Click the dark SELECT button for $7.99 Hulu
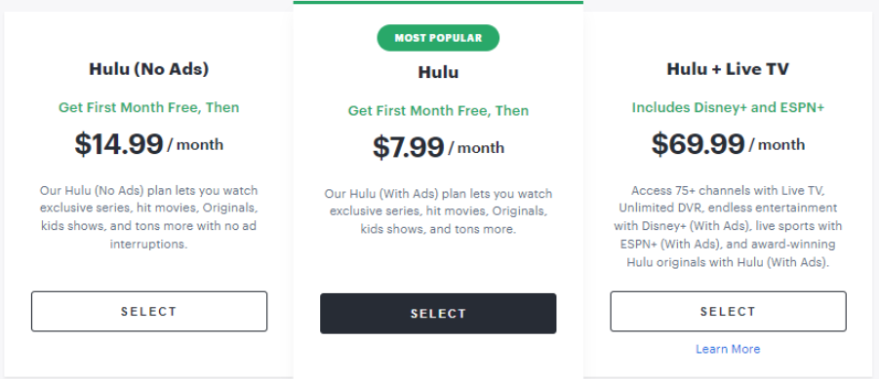 (x=438, y=314)
